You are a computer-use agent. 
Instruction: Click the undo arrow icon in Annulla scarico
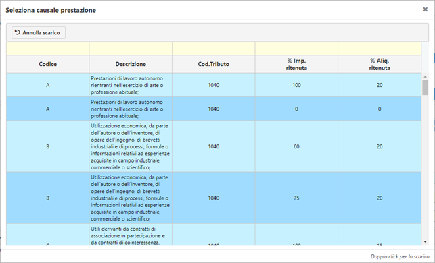18,32
